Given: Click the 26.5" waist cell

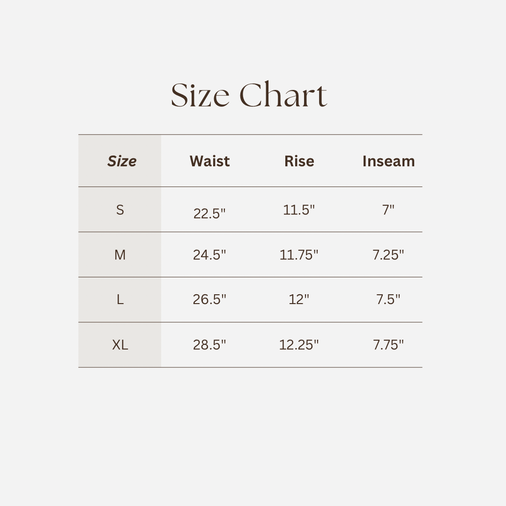Looking at the screenshot, I should click(209, 299).
